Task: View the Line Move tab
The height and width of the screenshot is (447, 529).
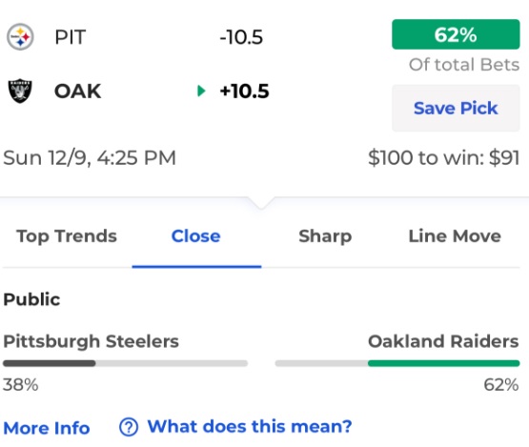Action: (x=455, y=236)
